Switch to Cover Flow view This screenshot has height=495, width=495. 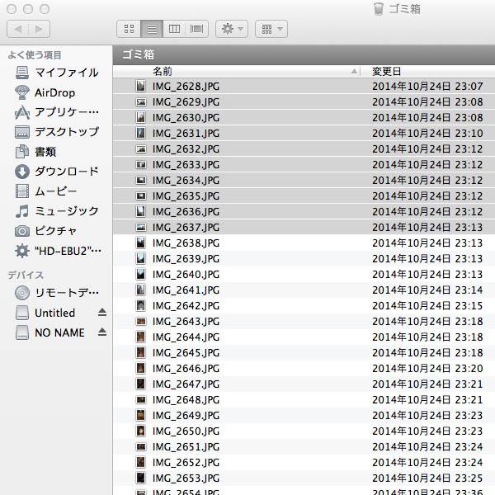click(197, 29)
